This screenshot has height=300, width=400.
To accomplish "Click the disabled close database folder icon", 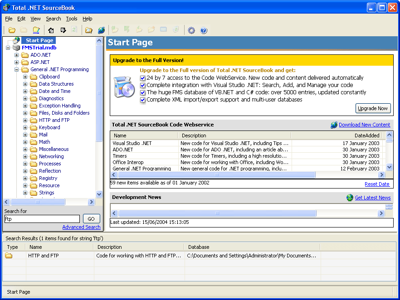I will pos(24,30).
